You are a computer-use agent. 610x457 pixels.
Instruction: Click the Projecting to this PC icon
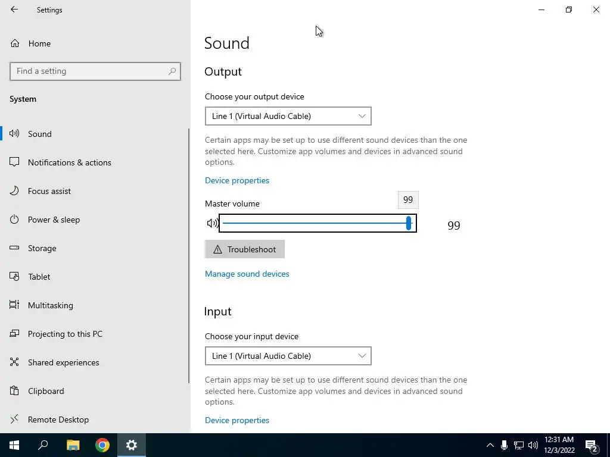14,333
